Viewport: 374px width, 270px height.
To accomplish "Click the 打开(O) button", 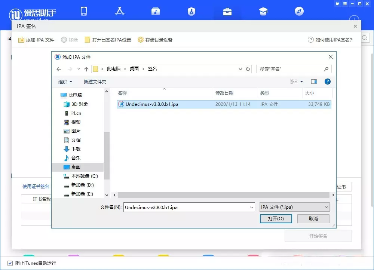I will coord(276,219).
